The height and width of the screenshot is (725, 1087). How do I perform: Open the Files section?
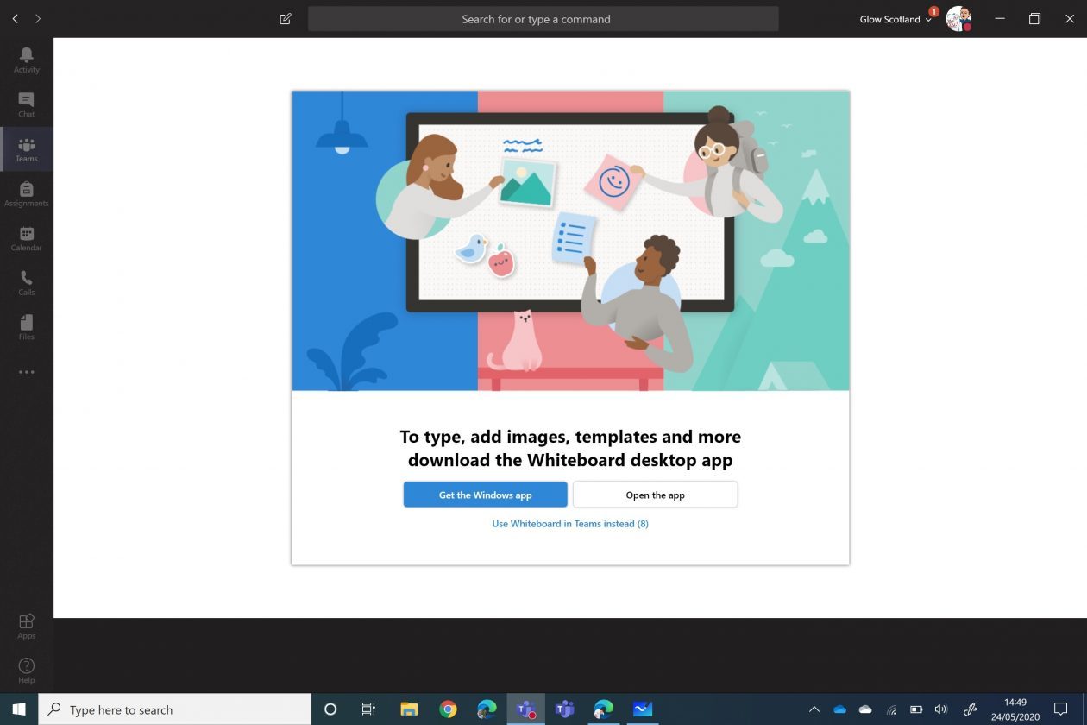(x=26, y=328)
